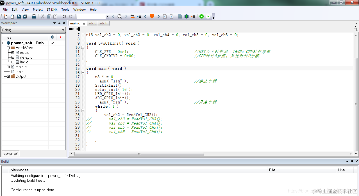
Task: Open the View menu
Action: (x=25, y=10)
